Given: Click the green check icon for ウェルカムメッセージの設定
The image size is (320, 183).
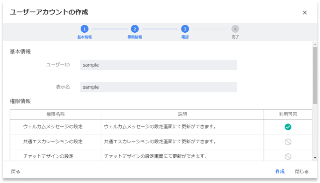Looking at the screenshot, I should 288,127.
